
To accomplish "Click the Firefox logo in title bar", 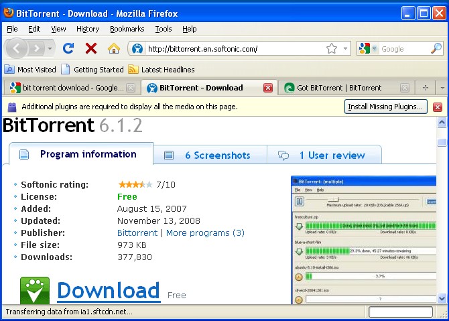I will coord(9,13).
